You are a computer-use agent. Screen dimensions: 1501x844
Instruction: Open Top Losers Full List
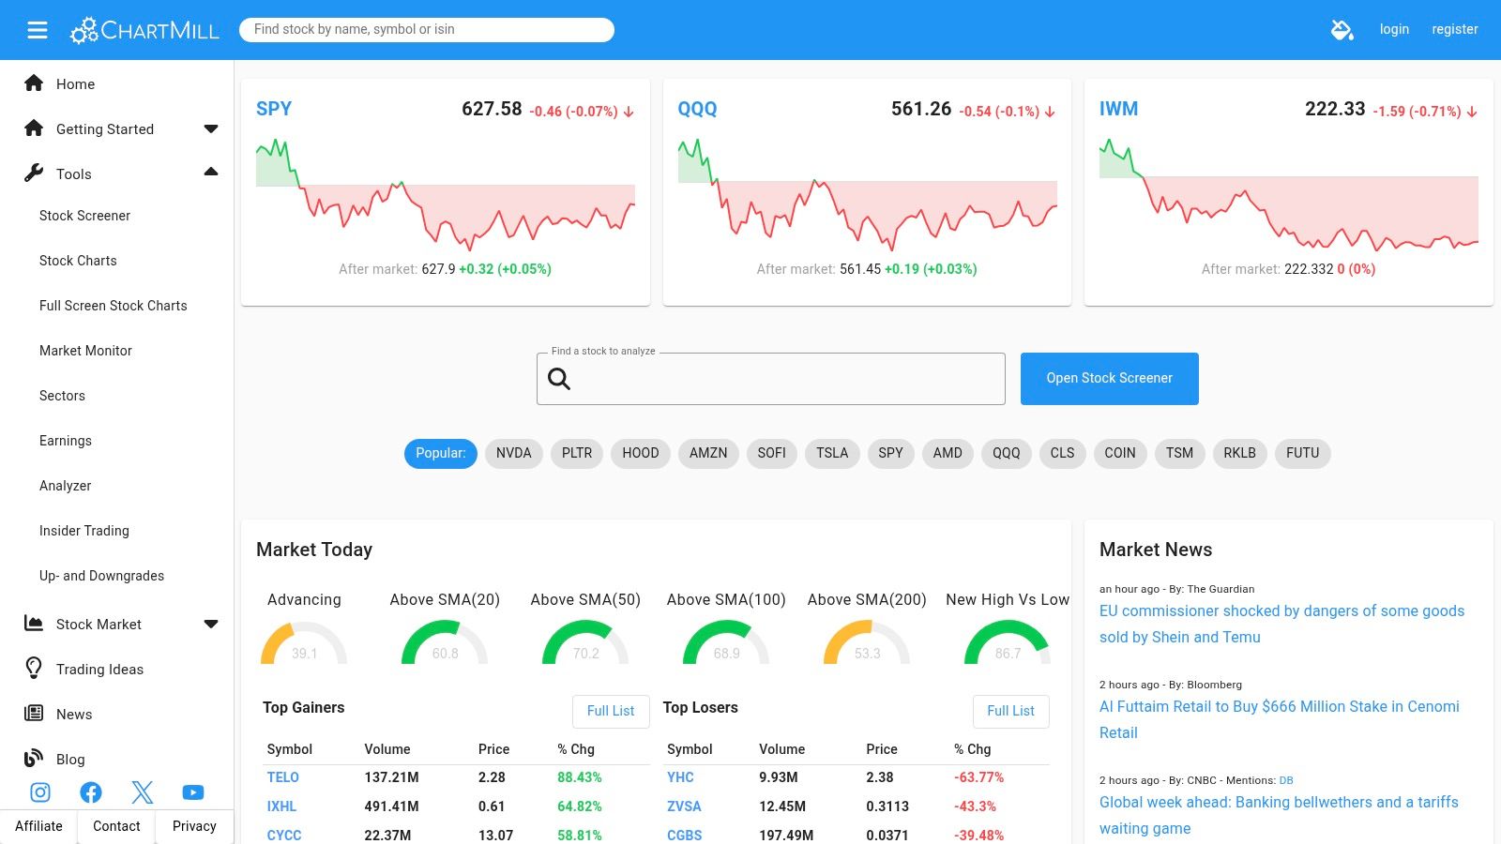(1010, 711)
